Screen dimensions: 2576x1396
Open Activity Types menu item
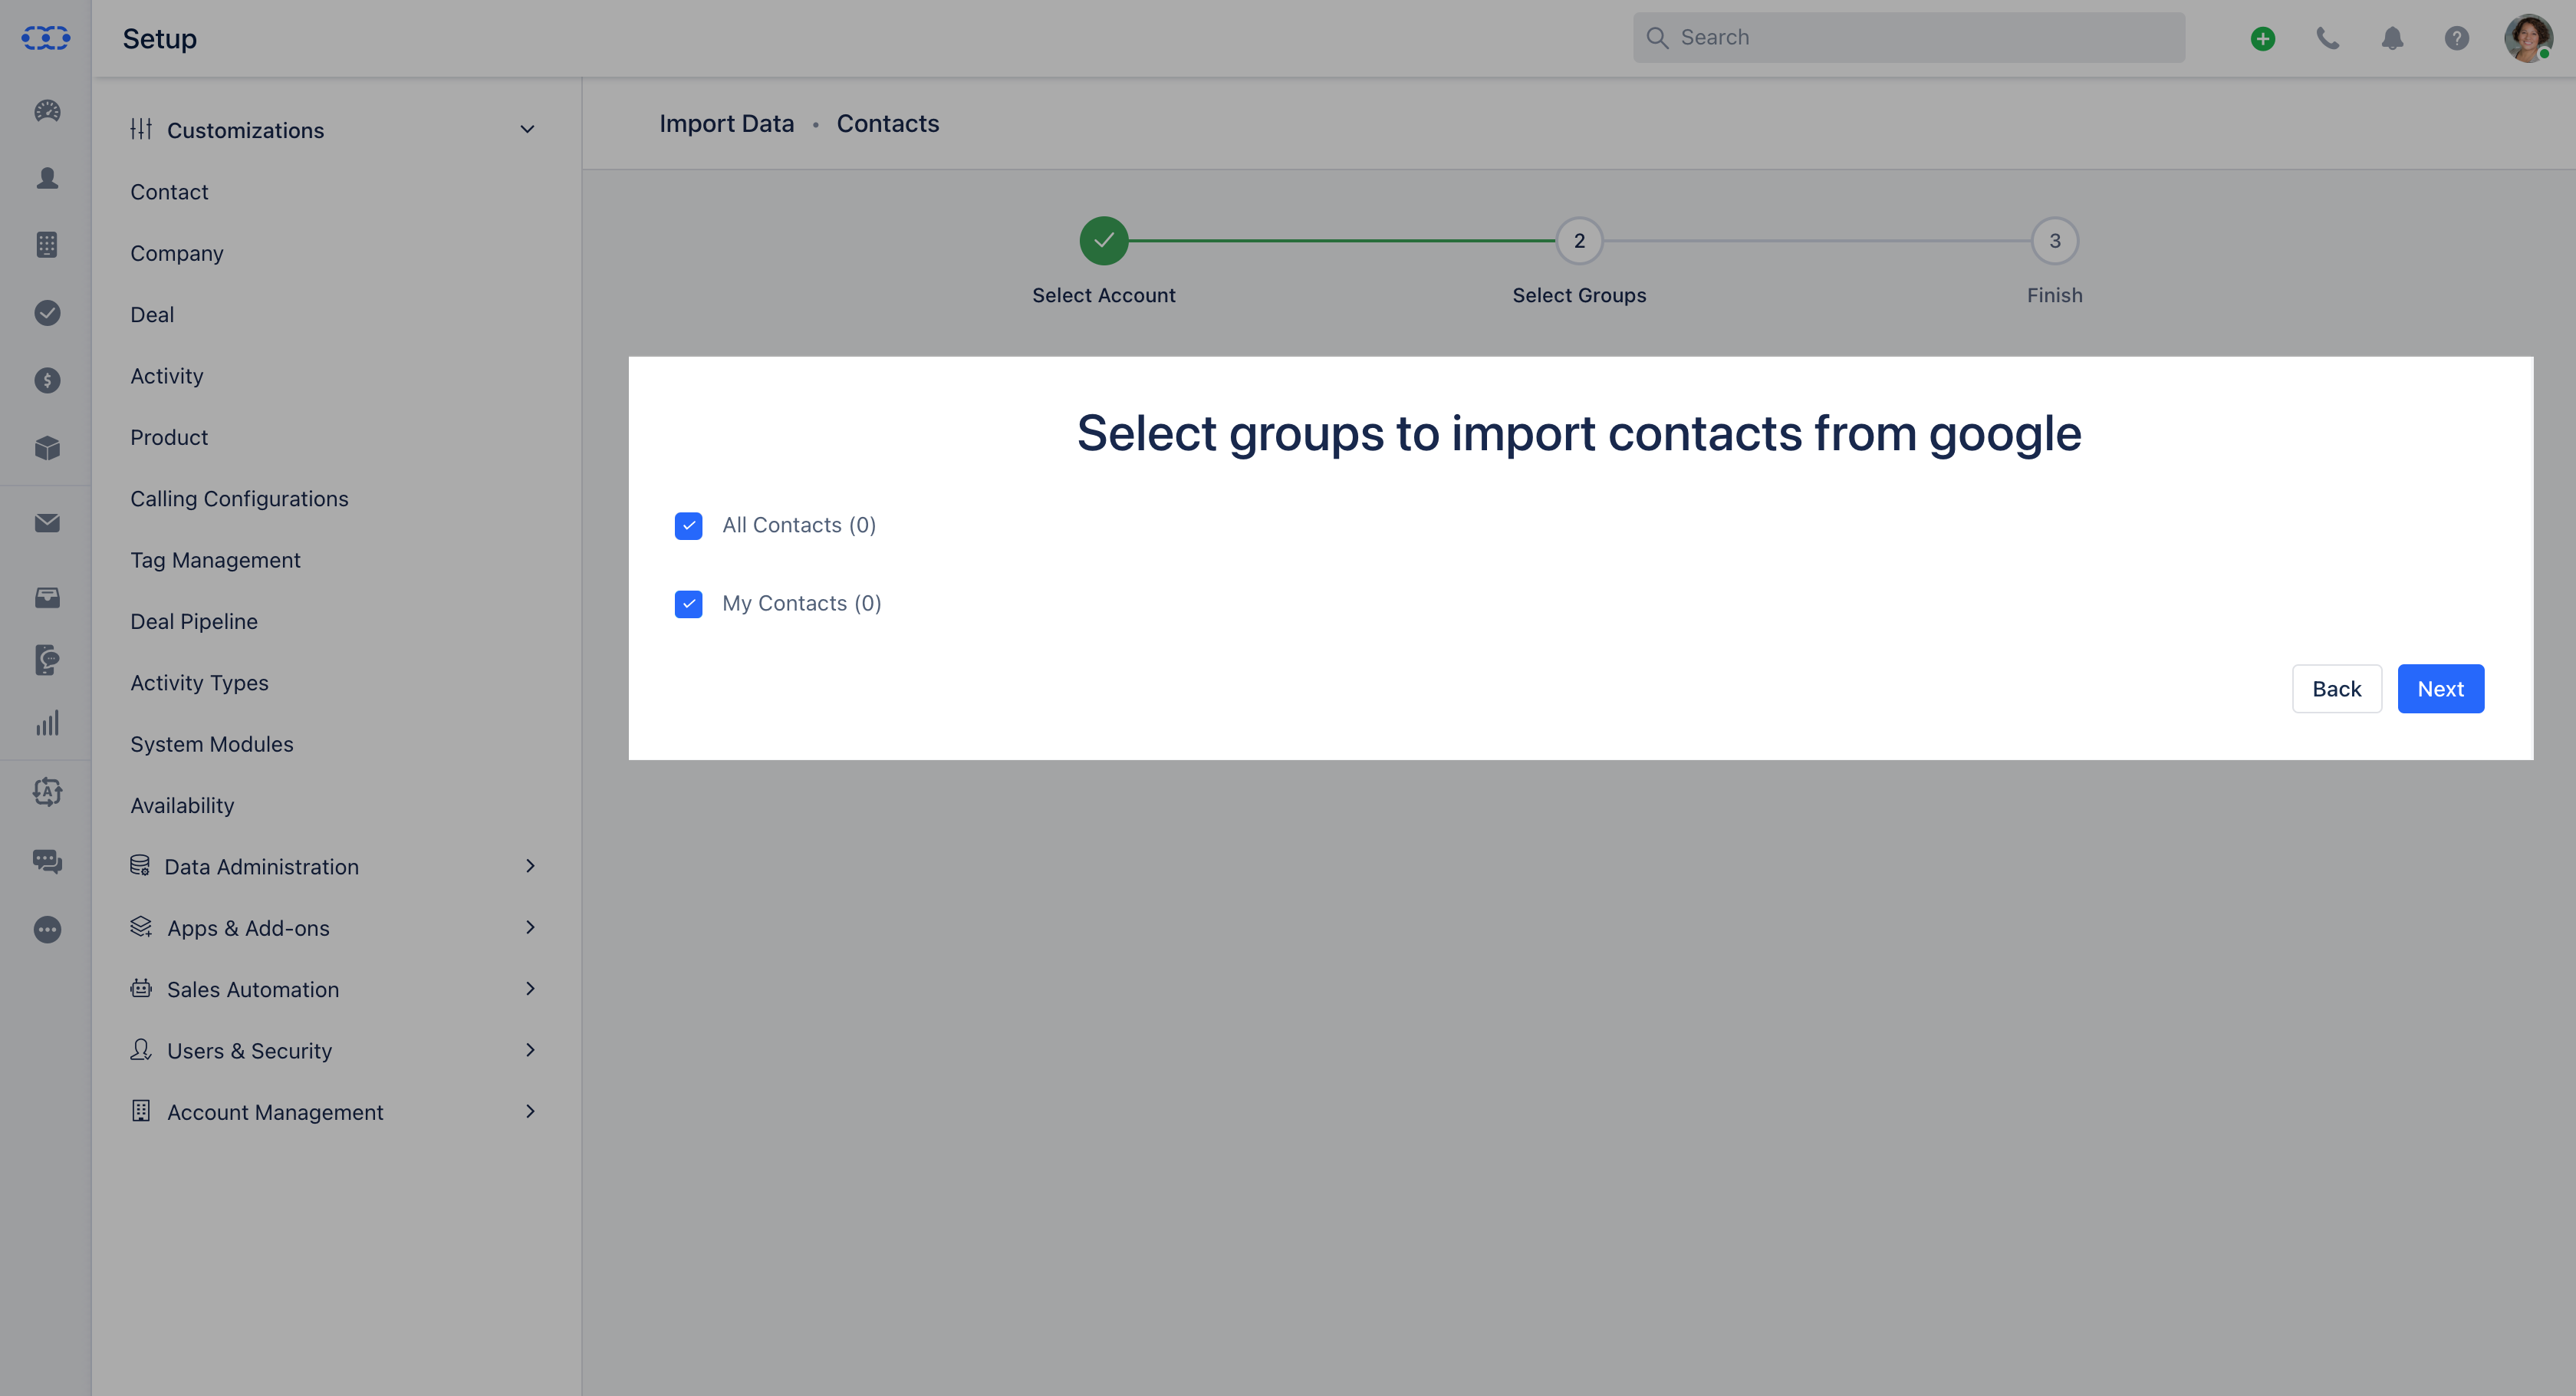[199, 683]
